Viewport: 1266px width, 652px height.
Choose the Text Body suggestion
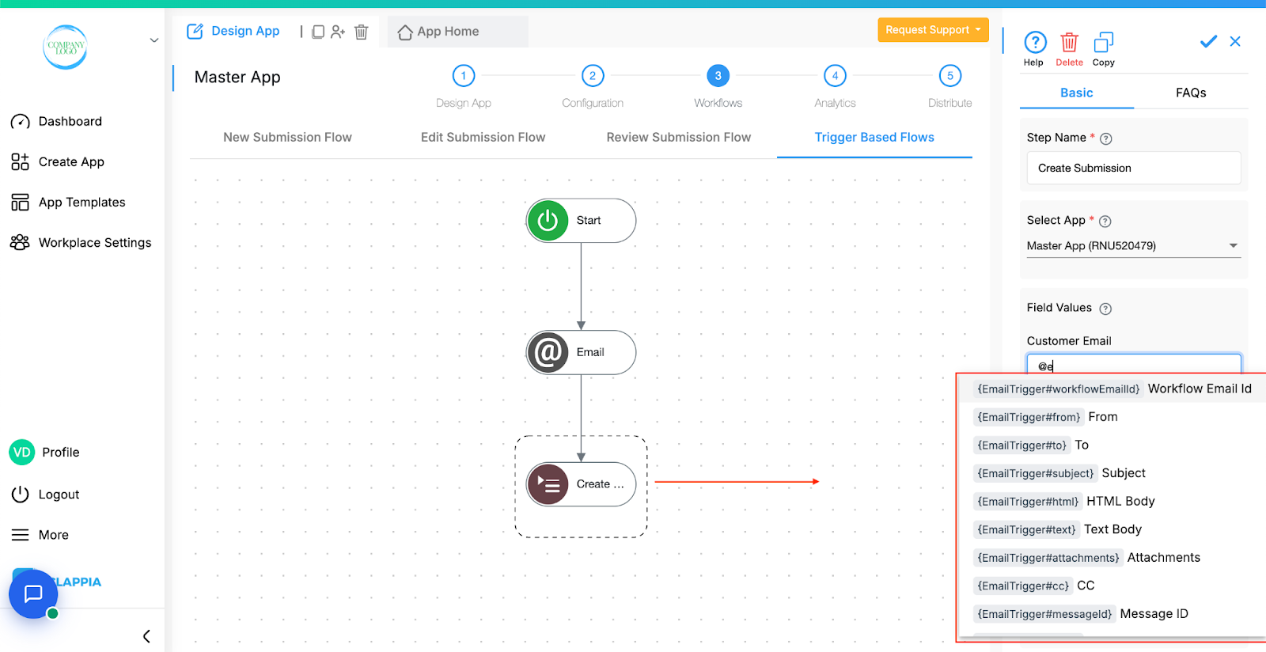click(1112, 529)
